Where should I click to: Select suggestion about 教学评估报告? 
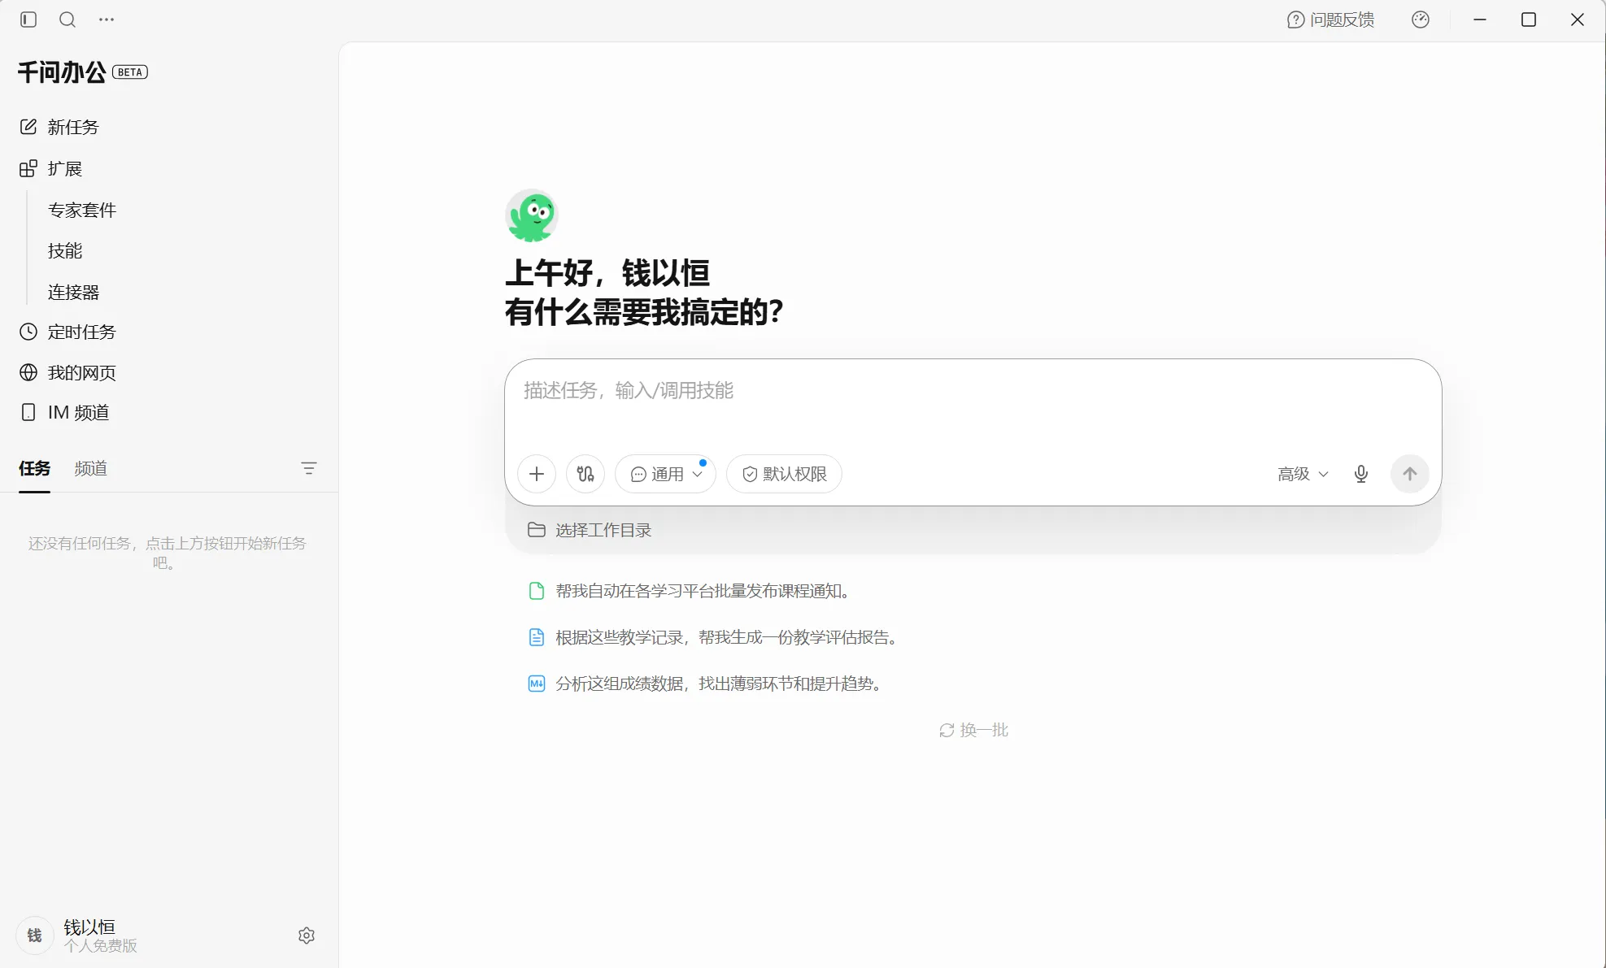pyautogui.click(x=715, y=637)
